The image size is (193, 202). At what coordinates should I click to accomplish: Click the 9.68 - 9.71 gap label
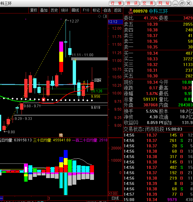pos(32,106)
